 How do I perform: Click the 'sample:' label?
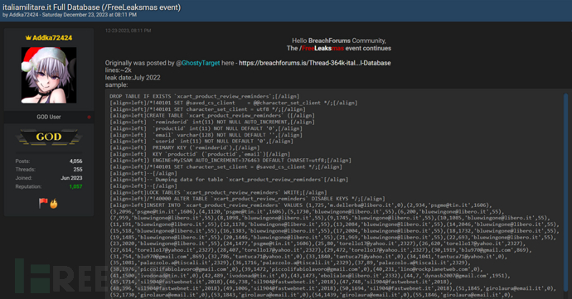tap(117, 85)
